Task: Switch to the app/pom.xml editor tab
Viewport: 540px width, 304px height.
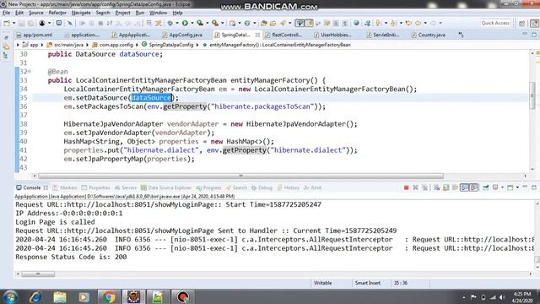Action: (x=35, y=35)
